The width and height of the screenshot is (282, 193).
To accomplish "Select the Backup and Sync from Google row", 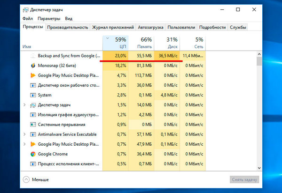I will [113, 56].
